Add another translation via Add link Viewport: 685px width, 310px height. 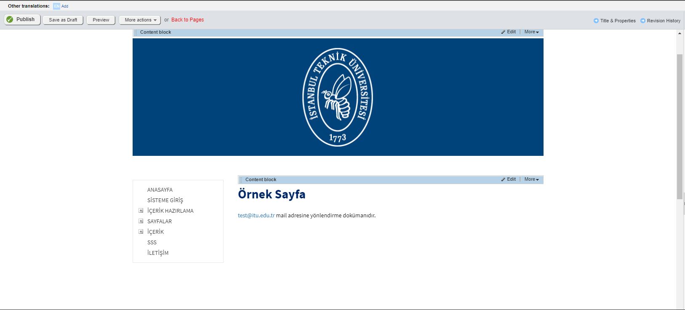tap(65, 6)
